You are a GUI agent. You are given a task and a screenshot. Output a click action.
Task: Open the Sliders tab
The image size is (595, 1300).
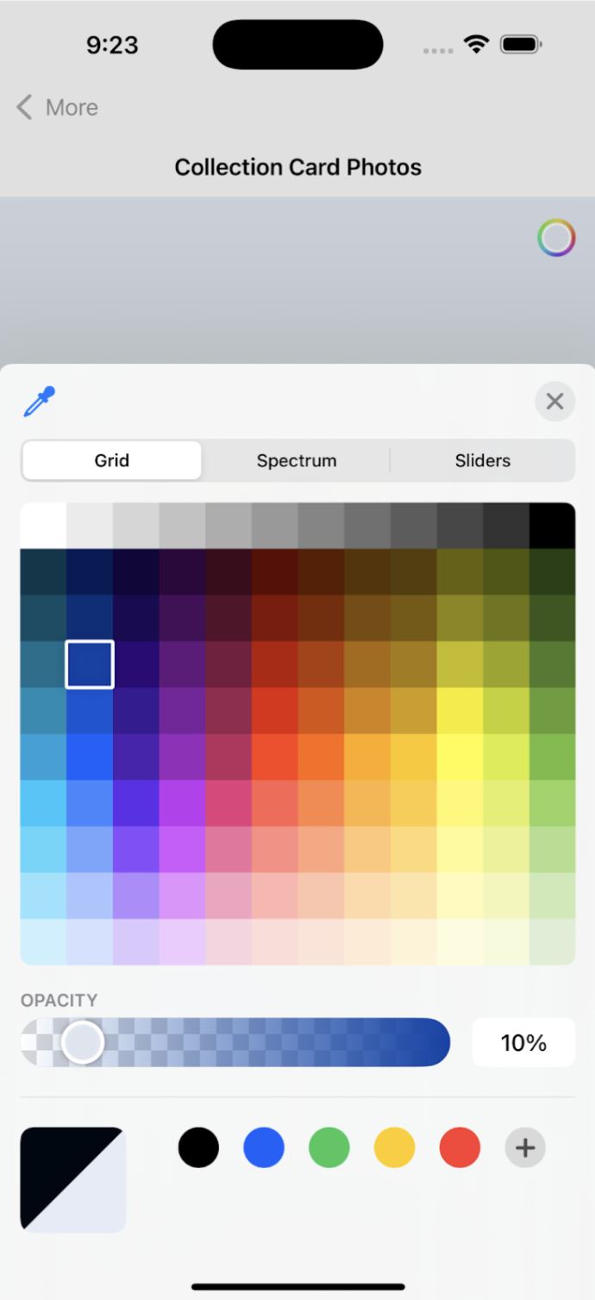pos(482,460)
